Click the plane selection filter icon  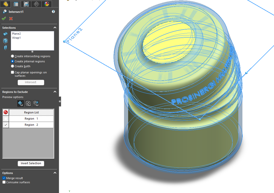[5, 47]
